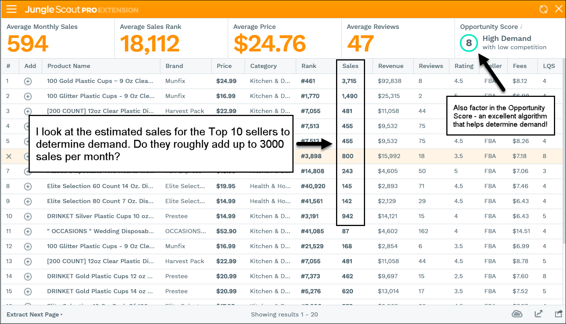
Task: Click "Showing results 1 - 20" status text
Action: coord(285,315)
